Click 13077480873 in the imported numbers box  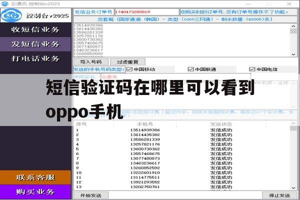(x=88, y=46)
